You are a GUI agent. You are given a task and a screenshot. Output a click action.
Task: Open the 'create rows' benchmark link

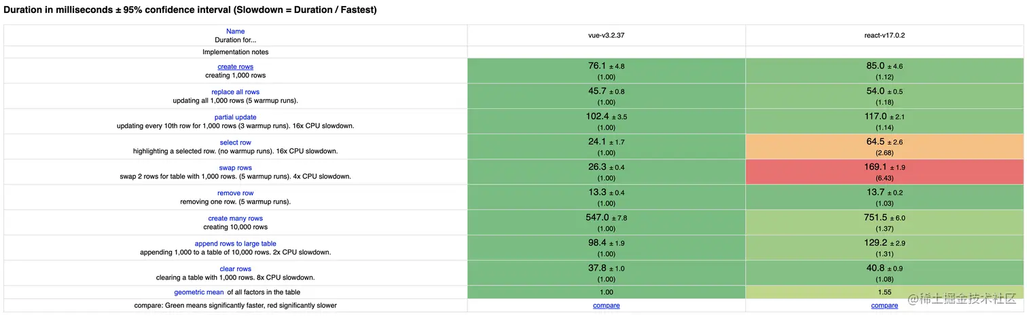click(x=236, y=66)
